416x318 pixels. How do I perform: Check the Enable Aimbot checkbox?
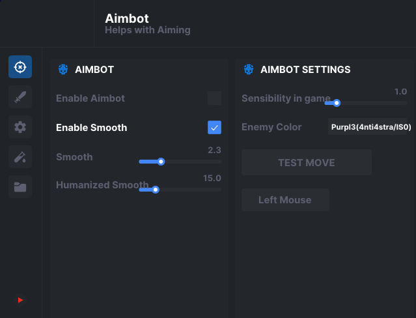214,98
